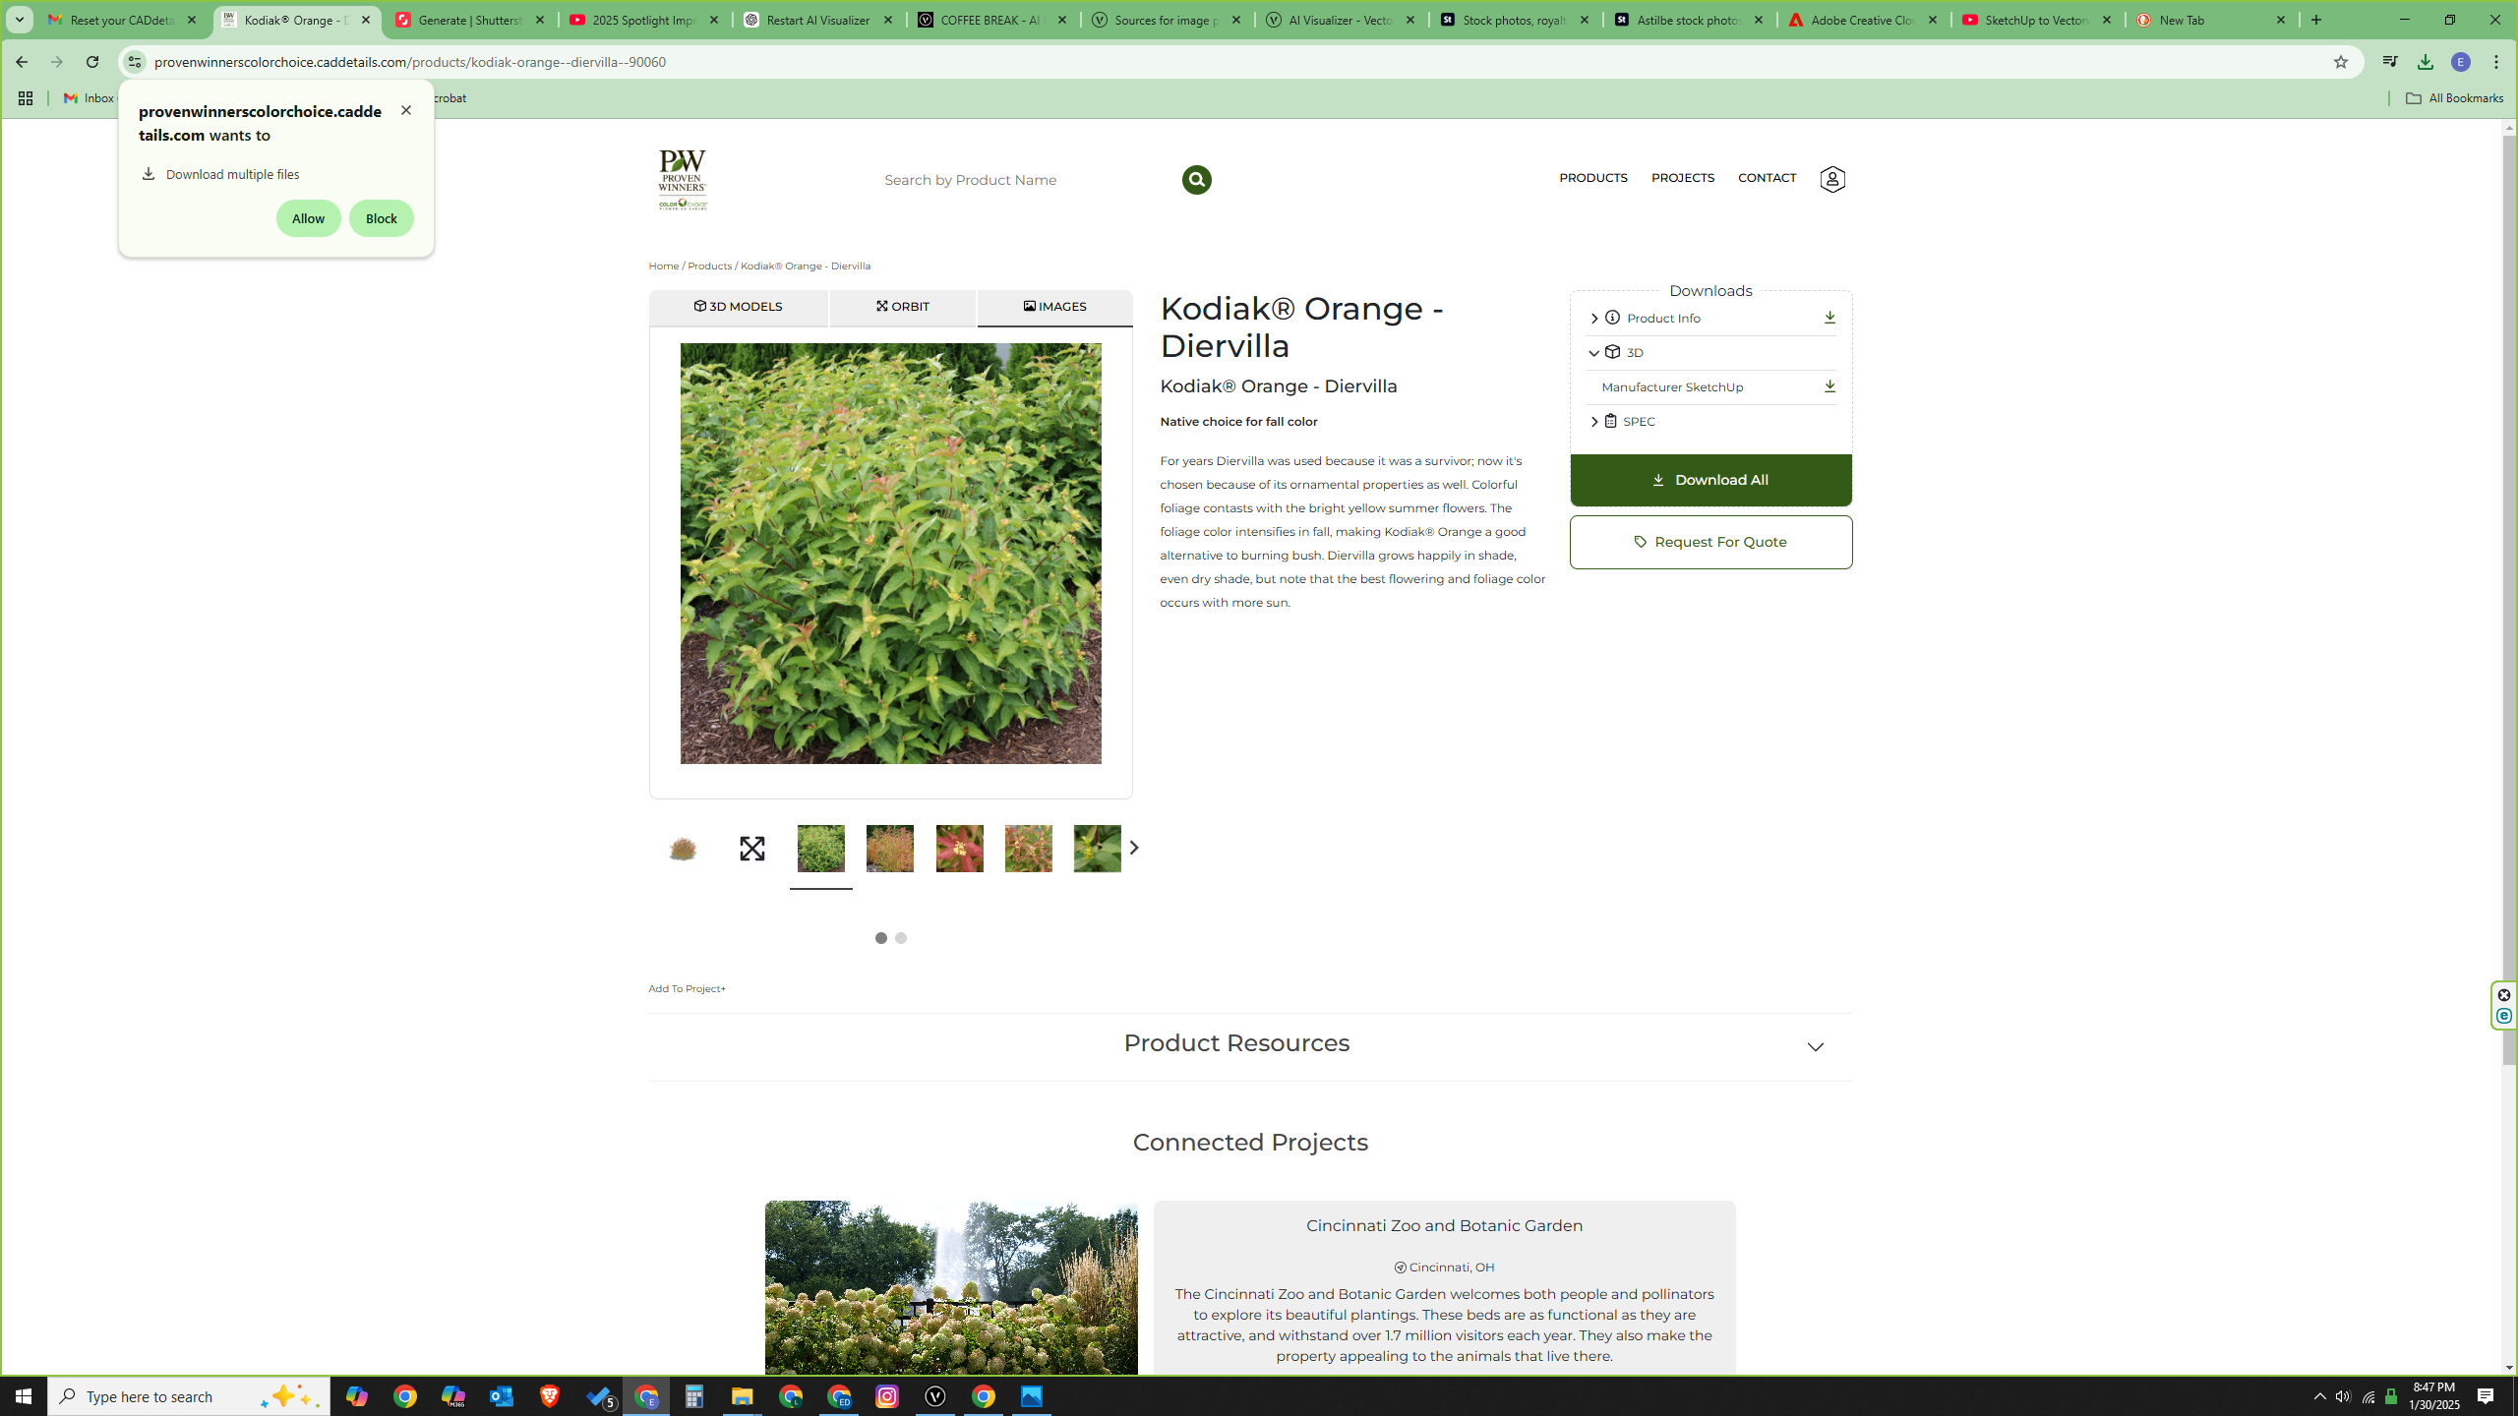Open fullscreen image expand icon

click(751, 849)
